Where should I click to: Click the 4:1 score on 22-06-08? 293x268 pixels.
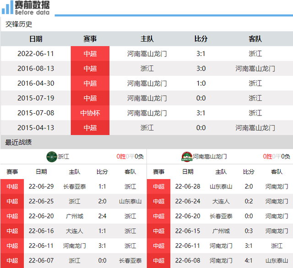pyautogui.click(x=249, y=261)
